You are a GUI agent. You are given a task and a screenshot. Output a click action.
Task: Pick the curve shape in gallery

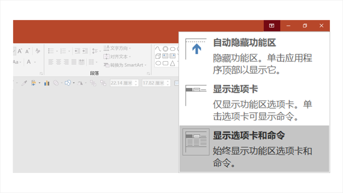click(x=158, y=49)
